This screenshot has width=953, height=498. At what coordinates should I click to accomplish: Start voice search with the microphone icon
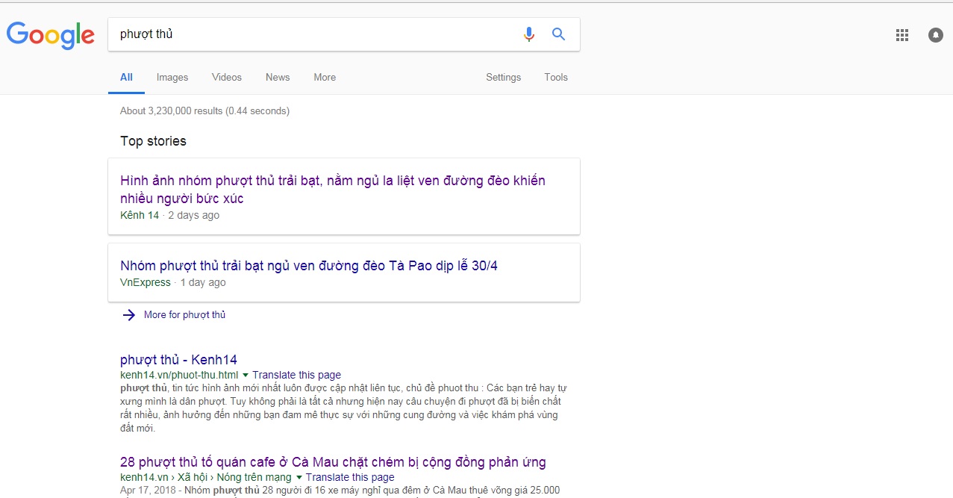[529, 34]
